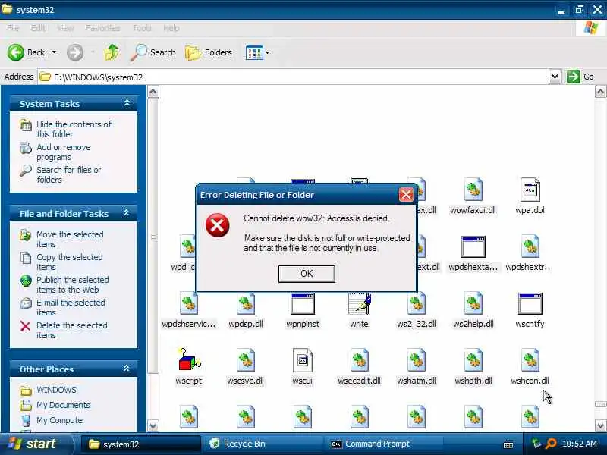Open the View menu

pyautogui.click(x=65, y=28)
